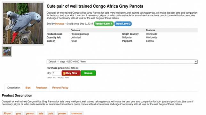
Task: Click the Vendor Level 1 badge
Action: (x=104, y=24)
